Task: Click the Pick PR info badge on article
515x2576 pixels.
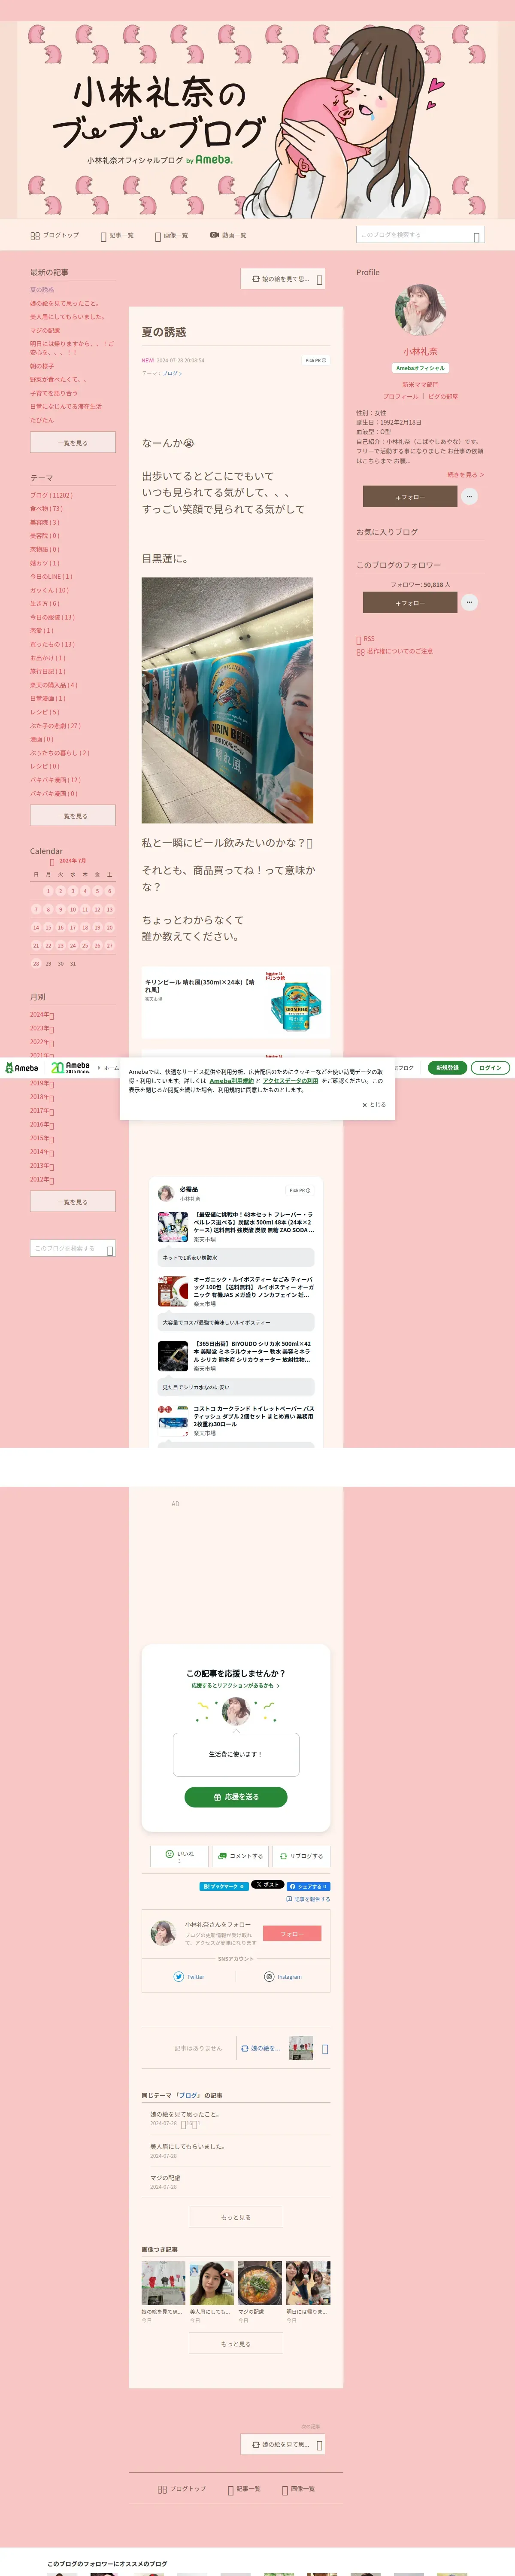Action: [316, 360]
